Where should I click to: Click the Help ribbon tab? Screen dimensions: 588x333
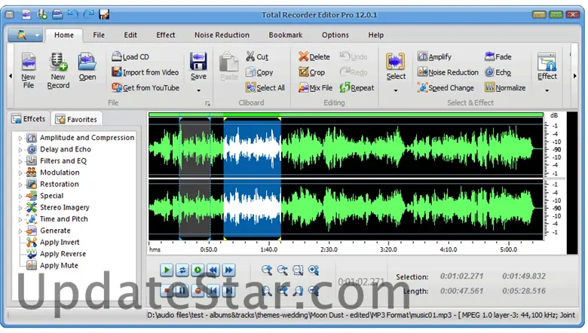click(375, 35)
